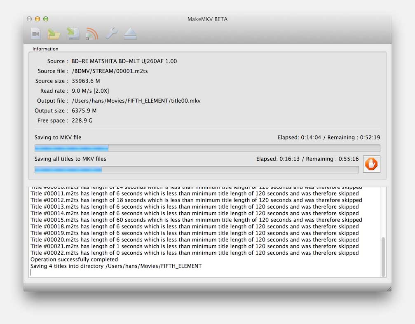Click log line for Title #00014.m2ts

pyautogui.click(x=195, y=214)
